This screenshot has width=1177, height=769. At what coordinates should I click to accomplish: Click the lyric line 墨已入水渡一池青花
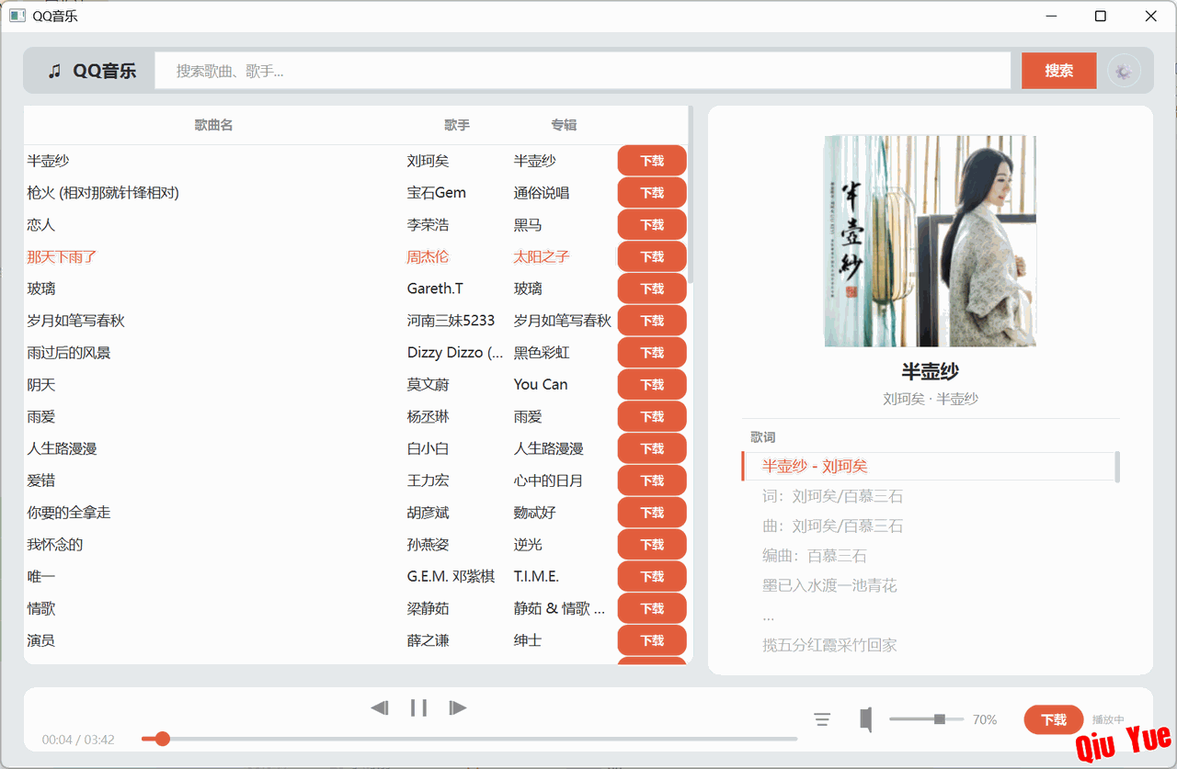pos(829,586)
